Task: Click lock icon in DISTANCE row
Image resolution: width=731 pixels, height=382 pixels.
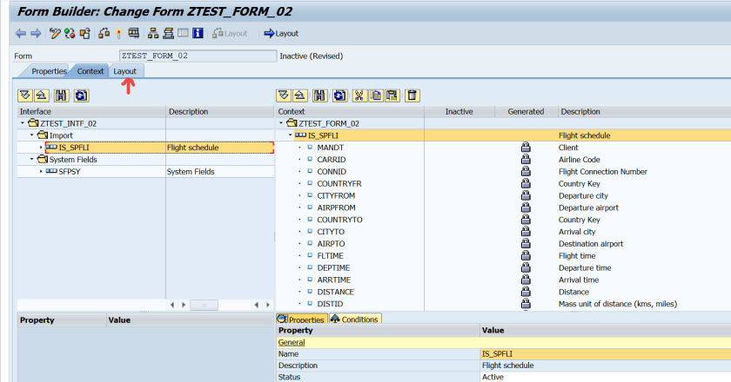Action: click(526, 292)
